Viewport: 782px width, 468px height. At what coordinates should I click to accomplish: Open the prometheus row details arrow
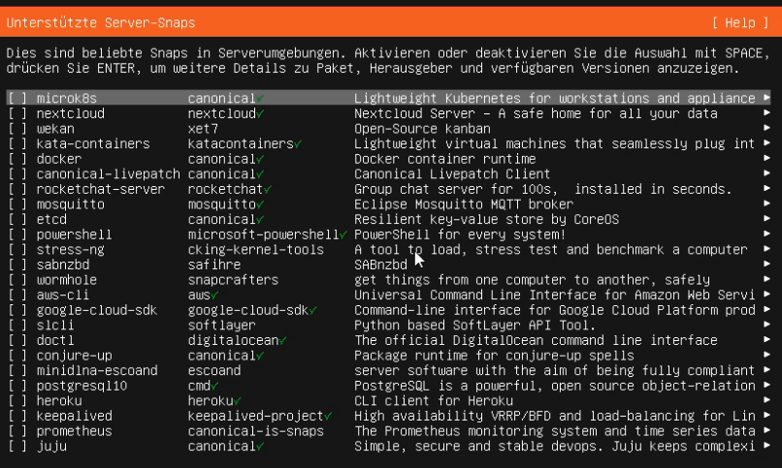[766, 430]
